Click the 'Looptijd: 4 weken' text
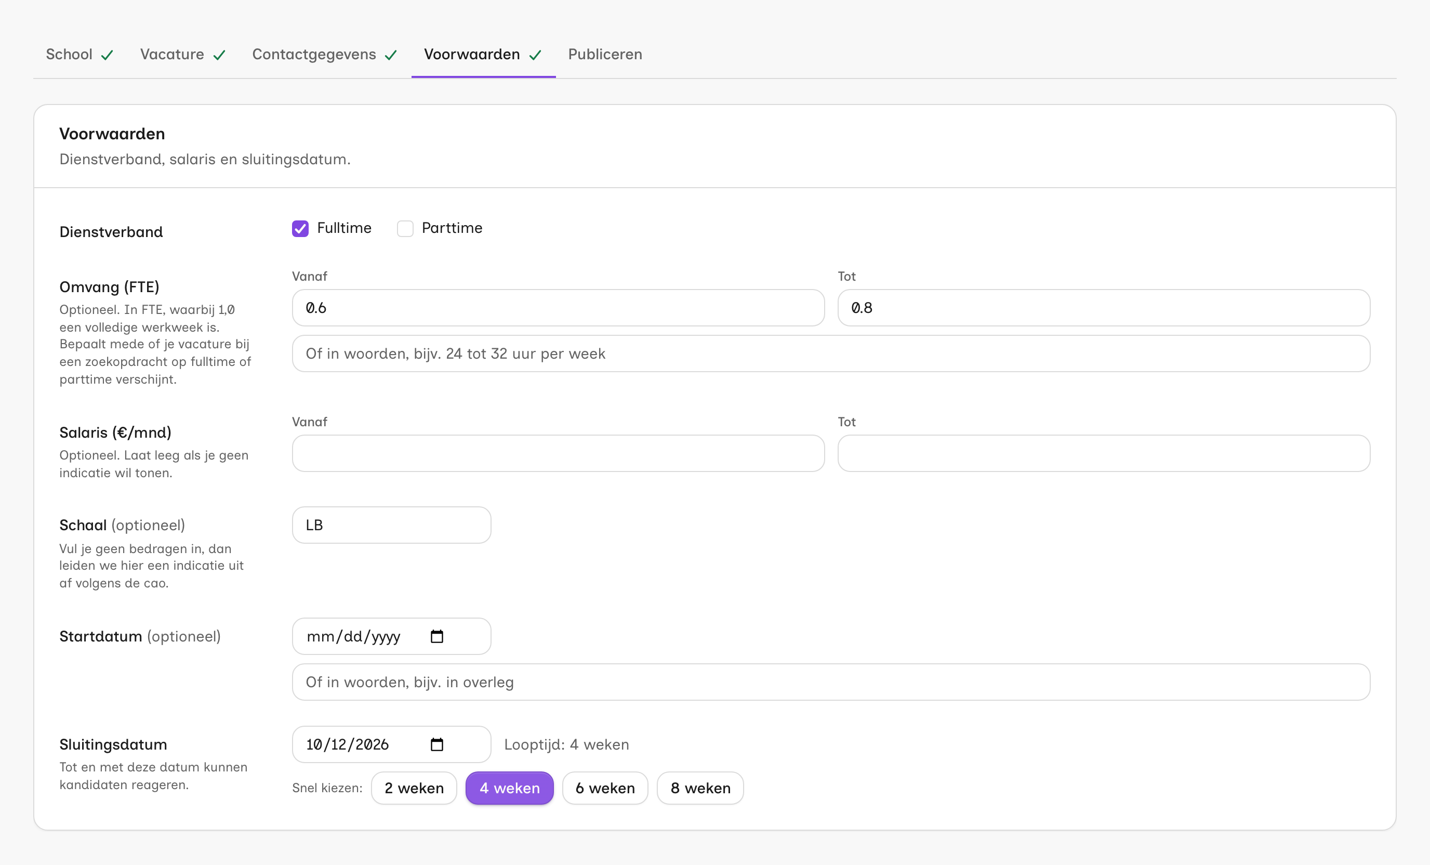Viewport: 1430px width, 865px height. 566,744
